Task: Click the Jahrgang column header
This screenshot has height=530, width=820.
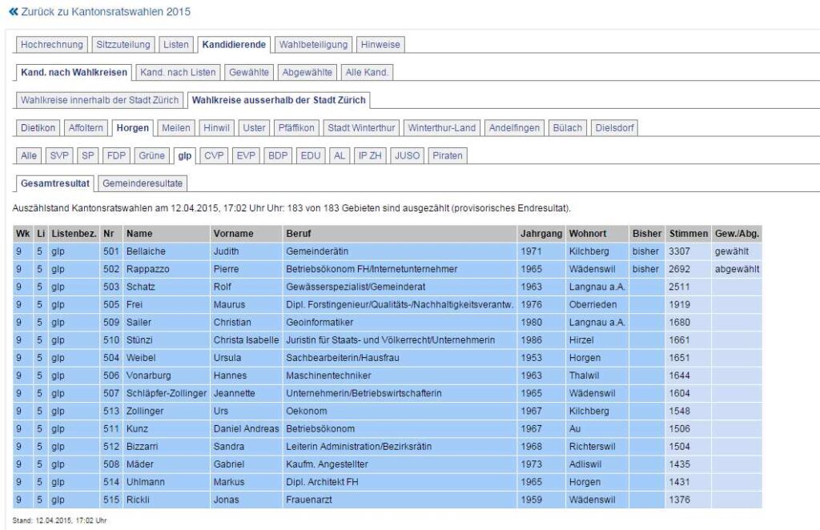Action: coord(540,234)
